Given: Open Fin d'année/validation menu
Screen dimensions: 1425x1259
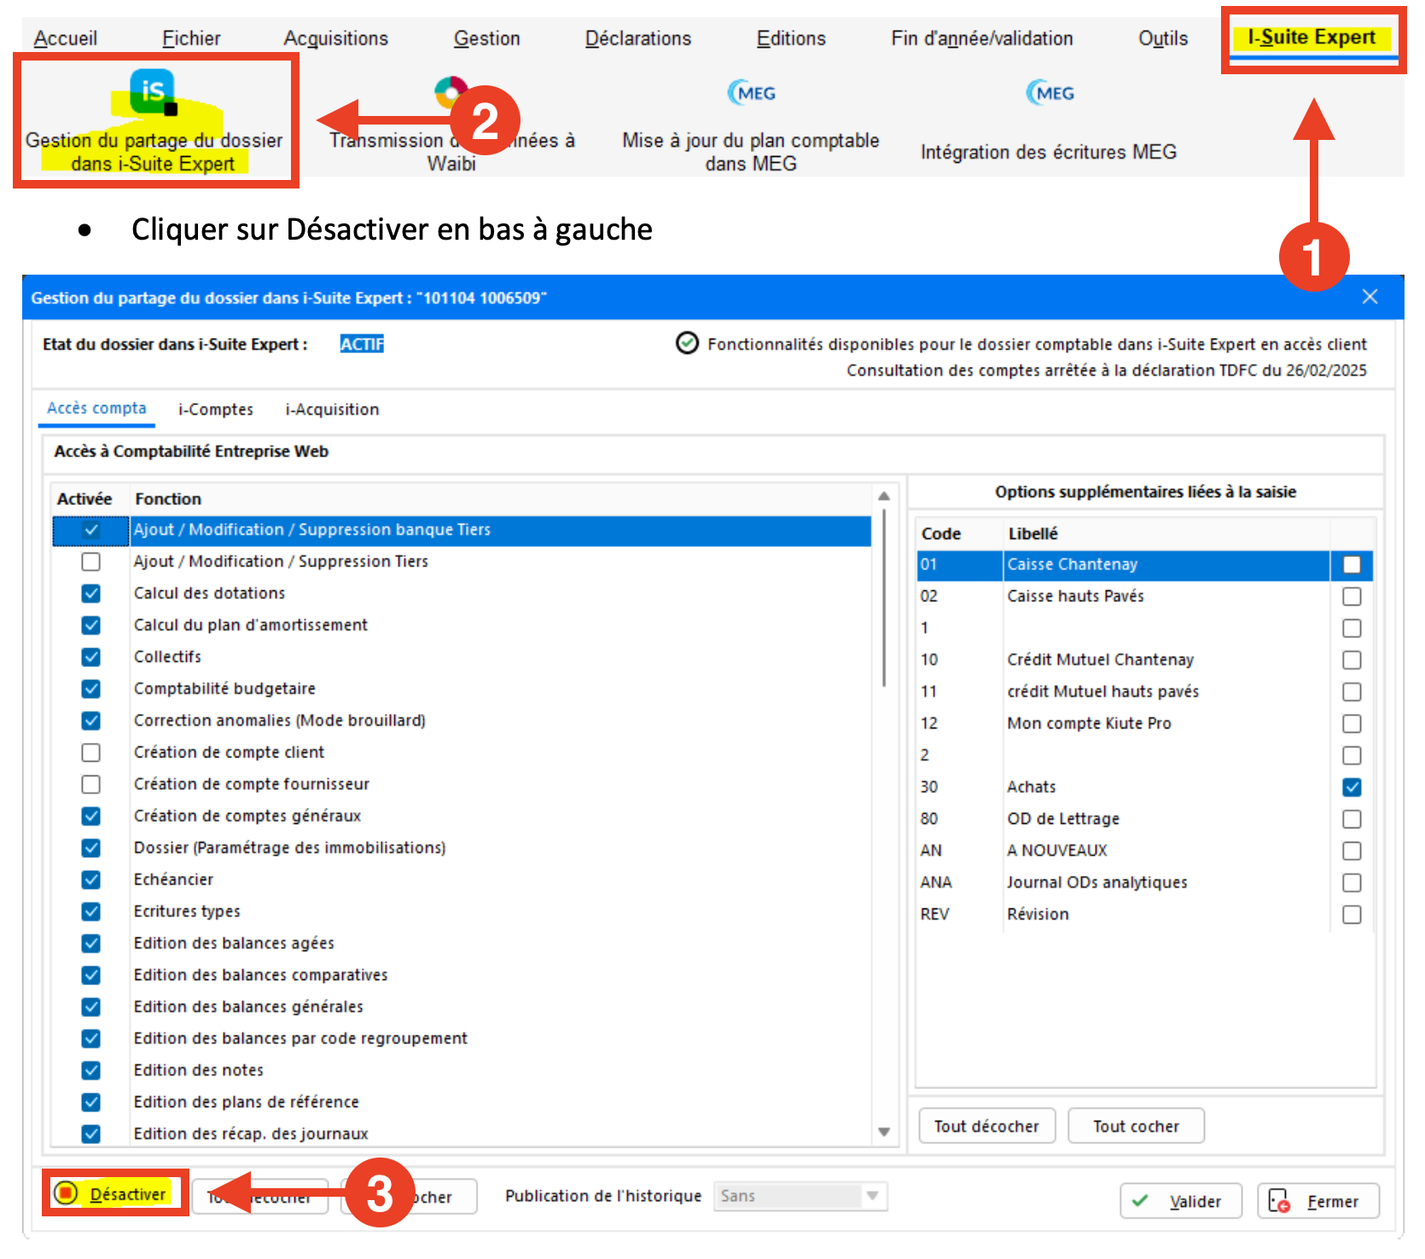Looking at the screenshot, I should coord(982,38).
